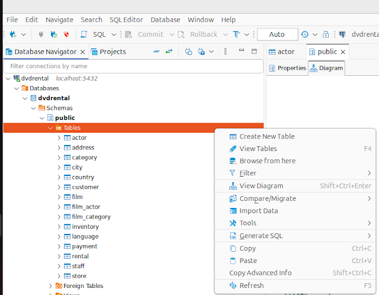Expand the actor table
Image resolution: width=379 pixels, height=295 pixels.
[x=59, y=138]
